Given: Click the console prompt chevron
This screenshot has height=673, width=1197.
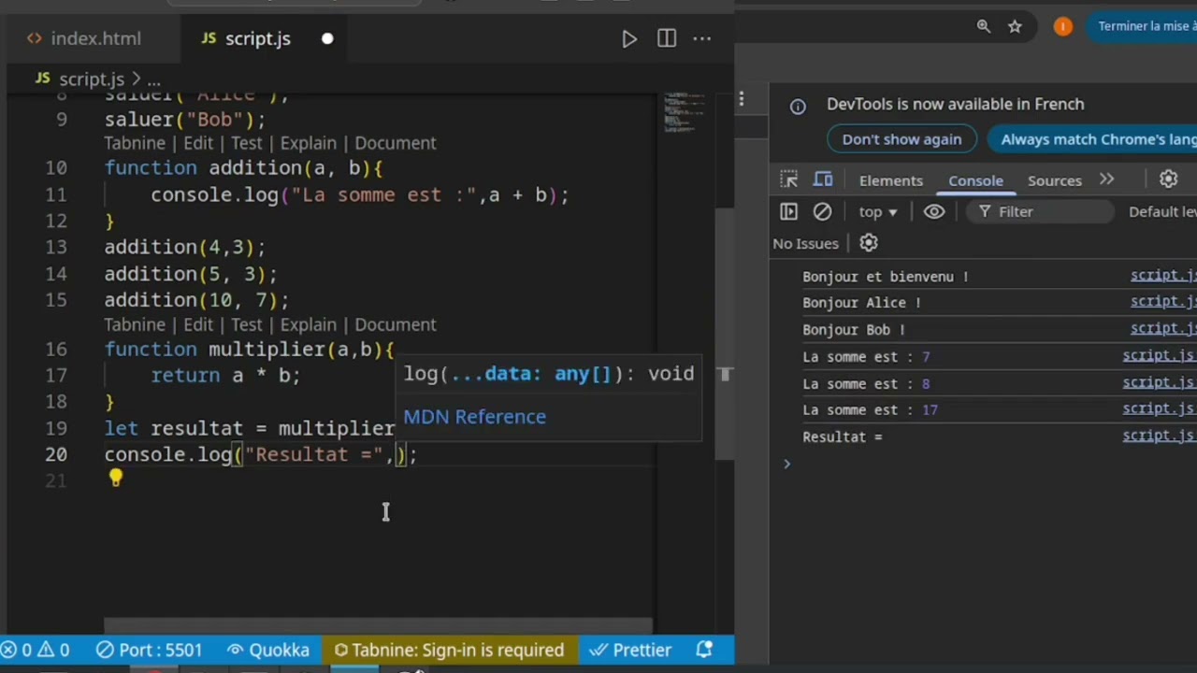Looking at the screenshot, I should [x=786, y=464].
